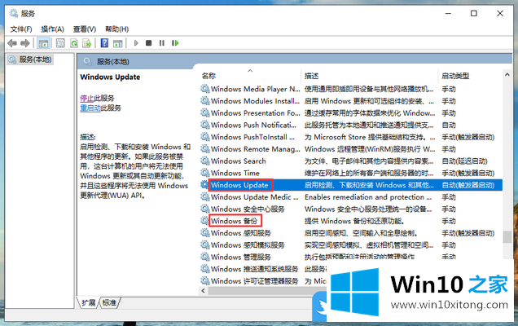Select the Windows 管理服务 row

tap(352, 257)
